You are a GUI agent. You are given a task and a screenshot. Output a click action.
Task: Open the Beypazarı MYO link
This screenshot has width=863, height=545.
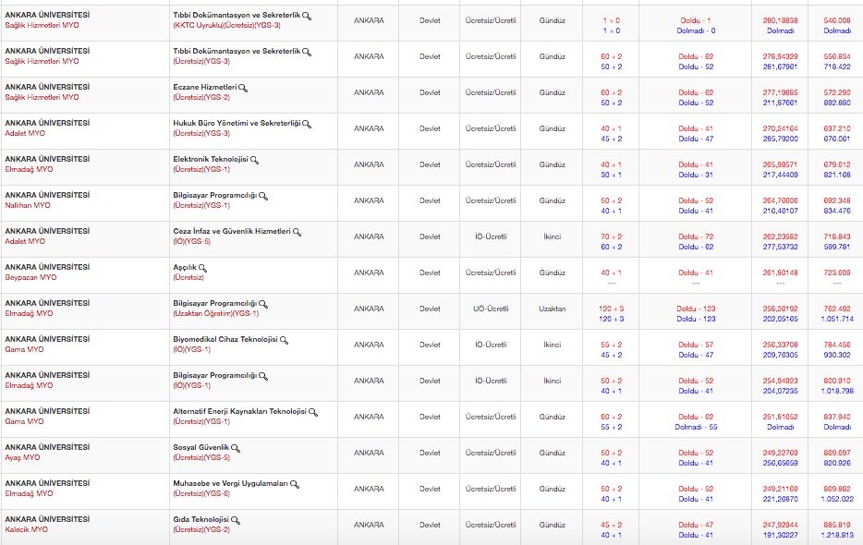coord(30,277)
